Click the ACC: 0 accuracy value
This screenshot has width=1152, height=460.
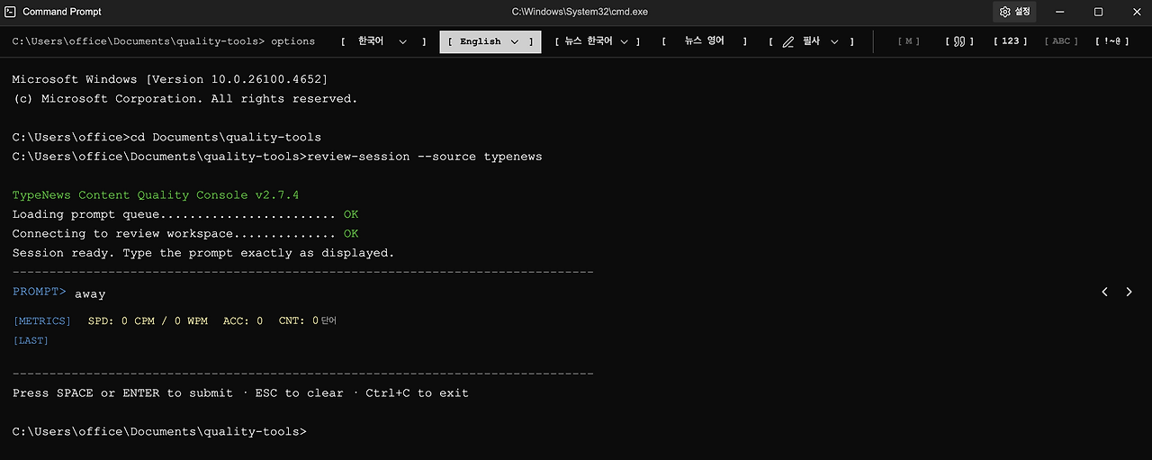click(243, 321)
